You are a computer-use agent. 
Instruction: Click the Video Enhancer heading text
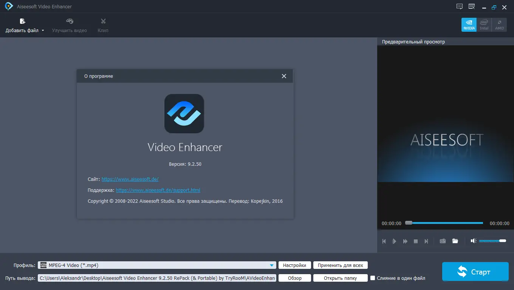point(185,147)
